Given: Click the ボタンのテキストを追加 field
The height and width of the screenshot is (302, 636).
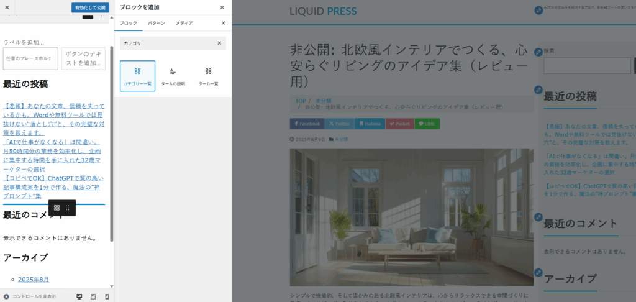Looking at the screenshot, I should [83, 58].
